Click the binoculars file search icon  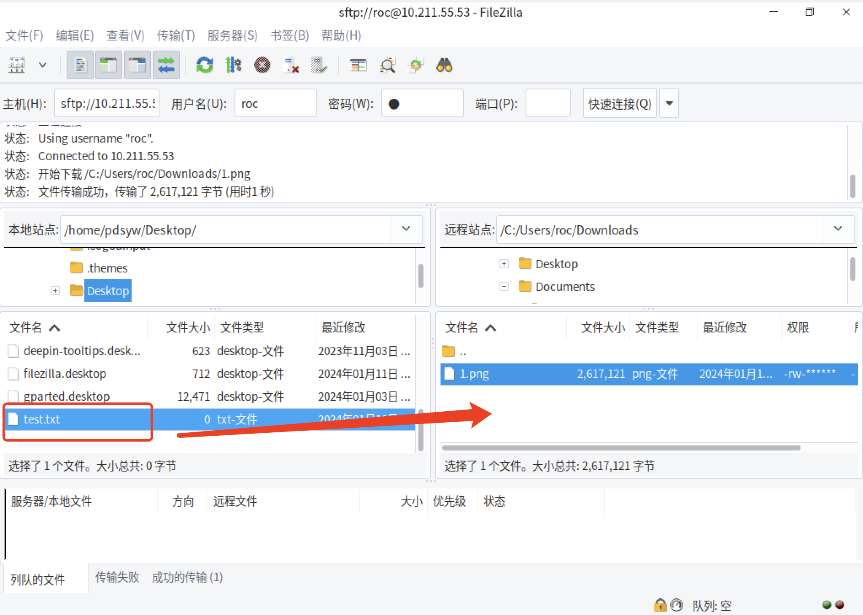click(x=444, y=65)
